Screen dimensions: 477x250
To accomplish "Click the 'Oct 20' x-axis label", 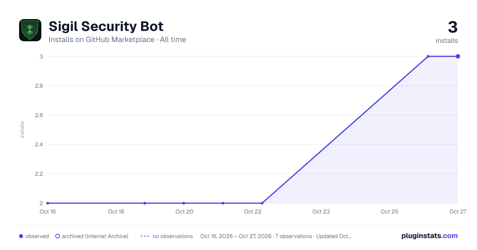I will pyautogui.click(x=184, y=212).
